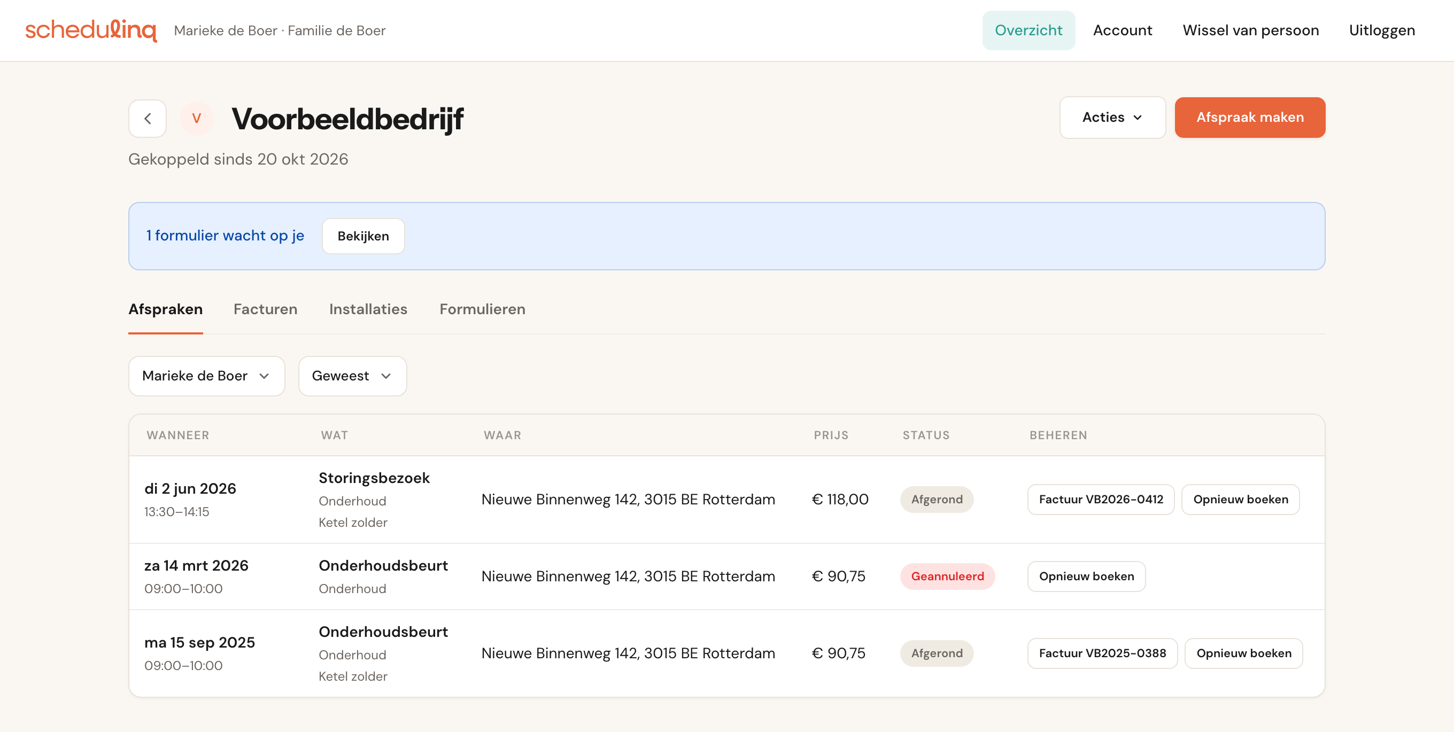This screenshot has width=1454, height=732.
Task: Click Afgerond badge in the 2 jun 2026 row
Action: coord(937,500)
